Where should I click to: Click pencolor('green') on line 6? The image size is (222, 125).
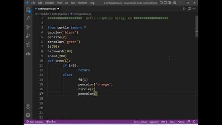(64, 42)
